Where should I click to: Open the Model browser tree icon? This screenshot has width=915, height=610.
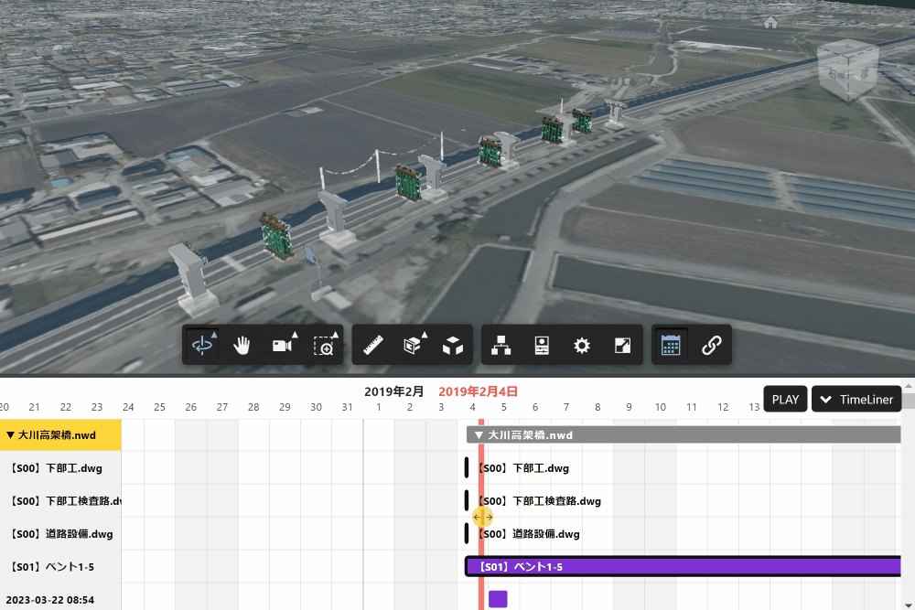pos(501,345)
